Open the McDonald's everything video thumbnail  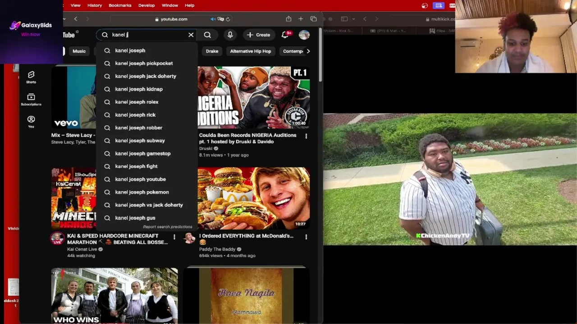pyautogui.click(x=253, y=198)
